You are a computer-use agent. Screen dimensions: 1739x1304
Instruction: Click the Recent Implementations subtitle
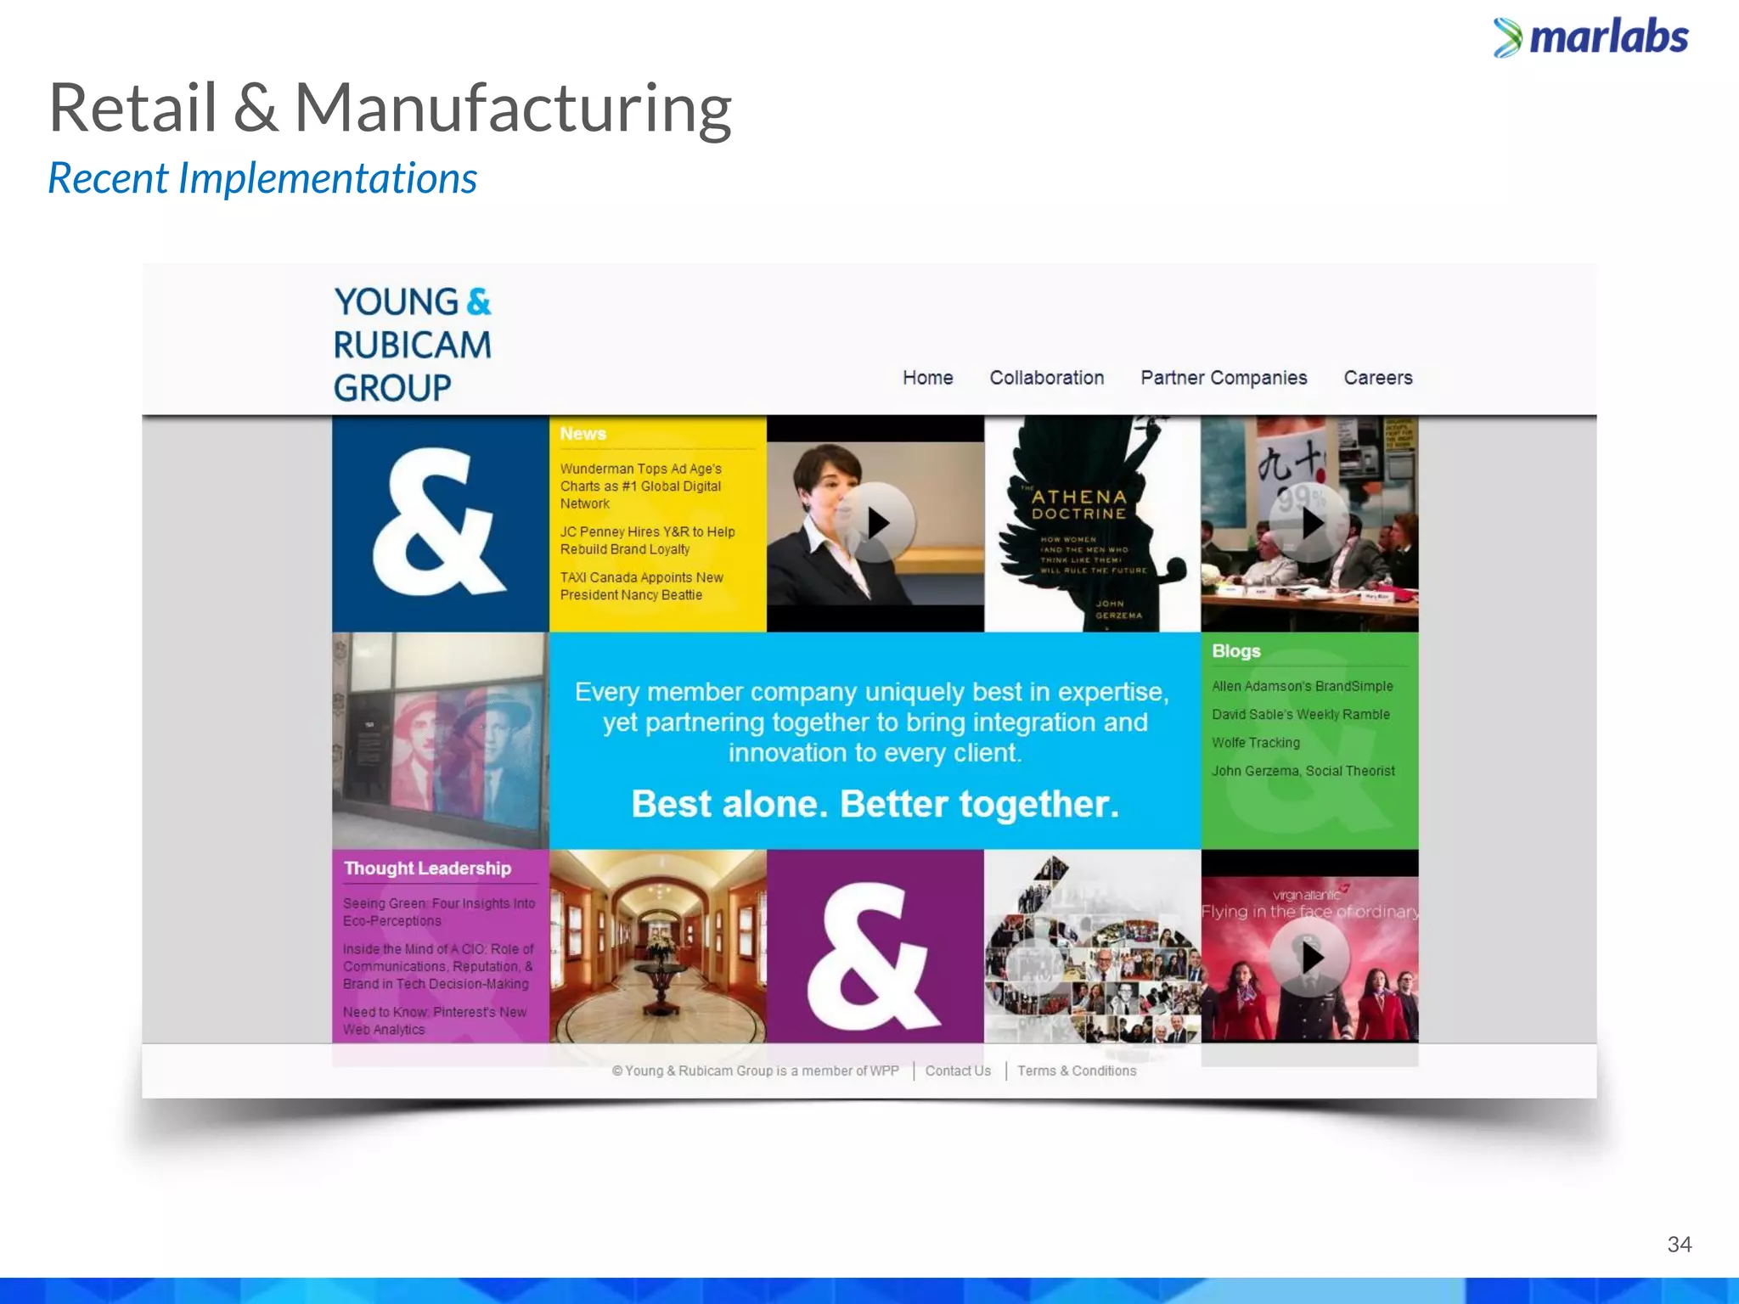point(262,178)
